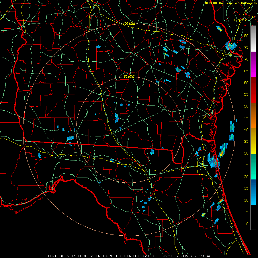Select the 10 value on the scale
Viewport: 258px width, 258px height.
tap(246, 200)
